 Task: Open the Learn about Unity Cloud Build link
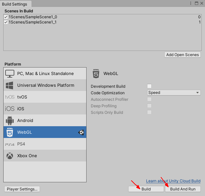click(173, 181)
